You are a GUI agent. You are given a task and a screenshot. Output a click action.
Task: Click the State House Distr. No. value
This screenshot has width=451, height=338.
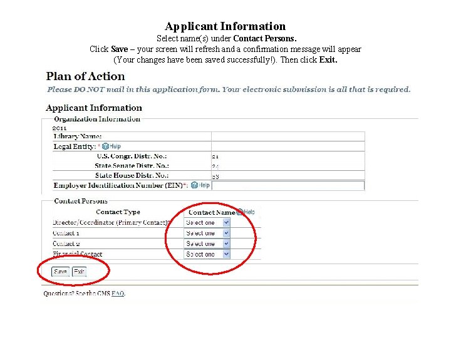(215, 177)
